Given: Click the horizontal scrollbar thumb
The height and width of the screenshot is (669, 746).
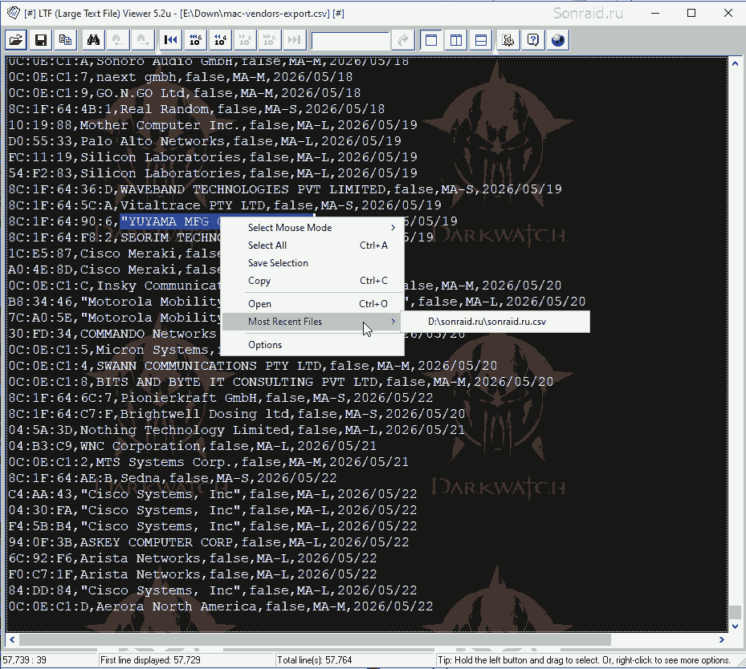Looking at the screenshot, I should click(x=315, y=639).
